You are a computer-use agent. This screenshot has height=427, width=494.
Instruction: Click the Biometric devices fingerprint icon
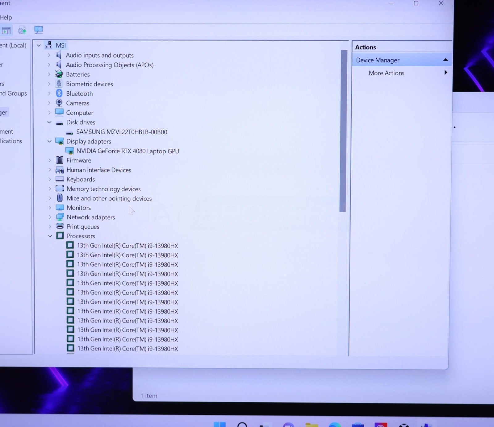59,84
